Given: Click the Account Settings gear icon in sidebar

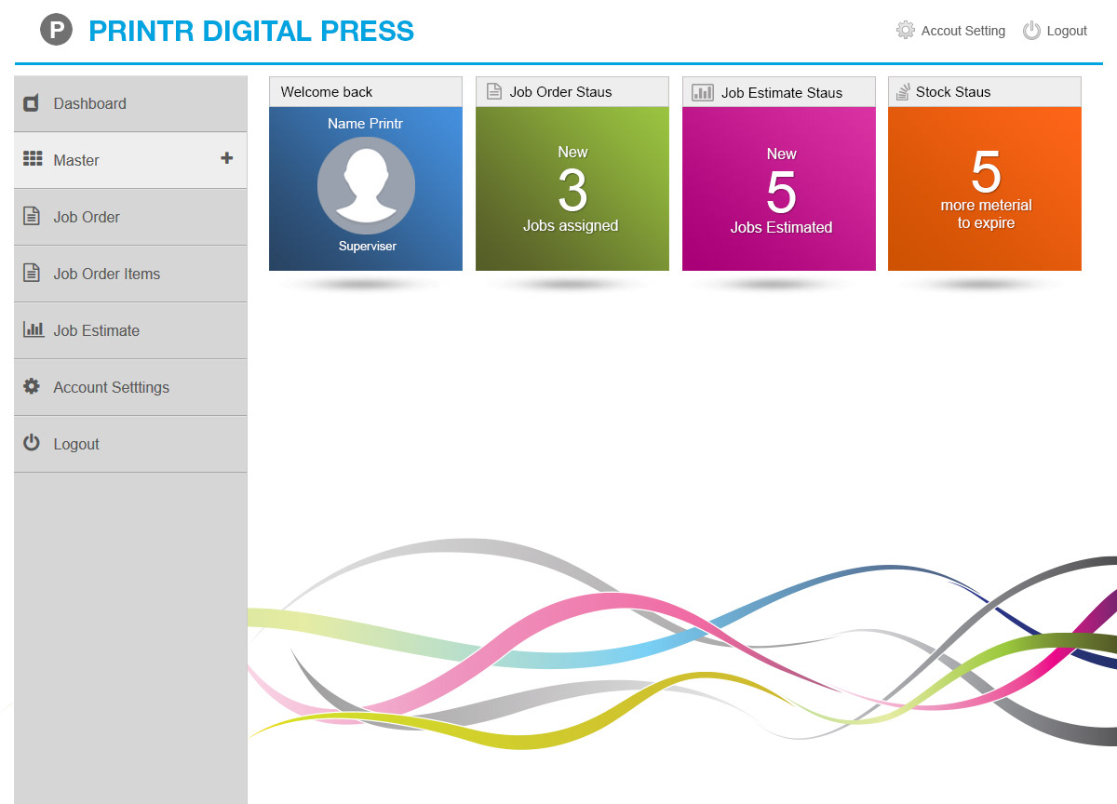Looking at the screenshot, I should click(32, 386).
